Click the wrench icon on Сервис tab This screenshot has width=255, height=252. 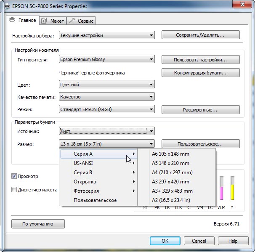pos(72,21)
